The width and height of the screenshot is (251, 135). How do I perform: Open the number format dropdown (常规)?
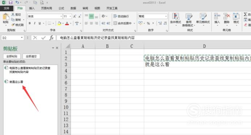pyautogui.click(x=166, y=16)
